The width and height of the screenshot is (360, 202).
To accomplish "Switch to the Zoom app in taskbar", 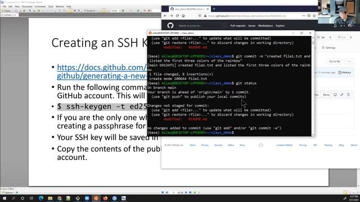I will (87, 198).
